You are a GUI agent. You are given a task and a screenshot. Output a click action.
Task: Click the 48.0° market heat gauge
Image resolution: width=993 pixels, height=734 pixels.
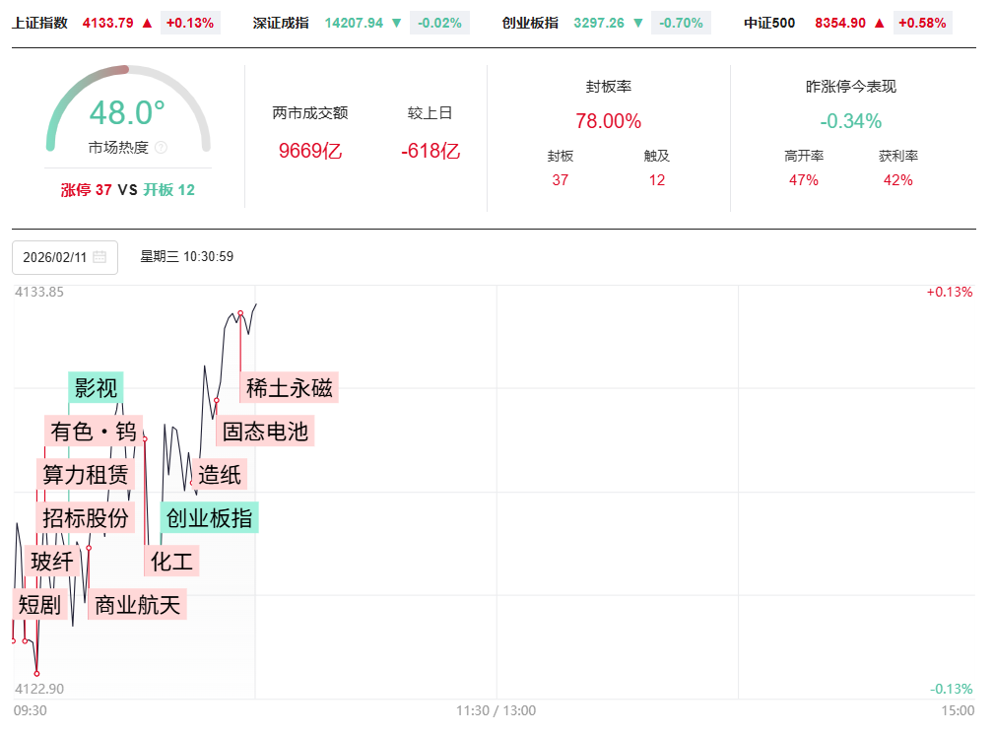coord(128,113)
